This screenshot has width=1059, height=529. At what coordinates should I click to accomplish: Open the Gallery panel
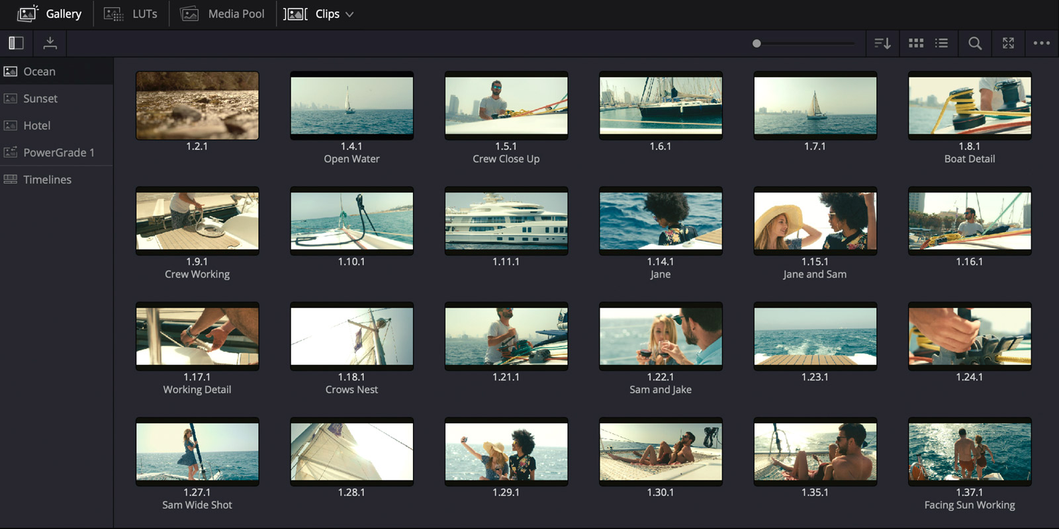click(x=50, y=14)
